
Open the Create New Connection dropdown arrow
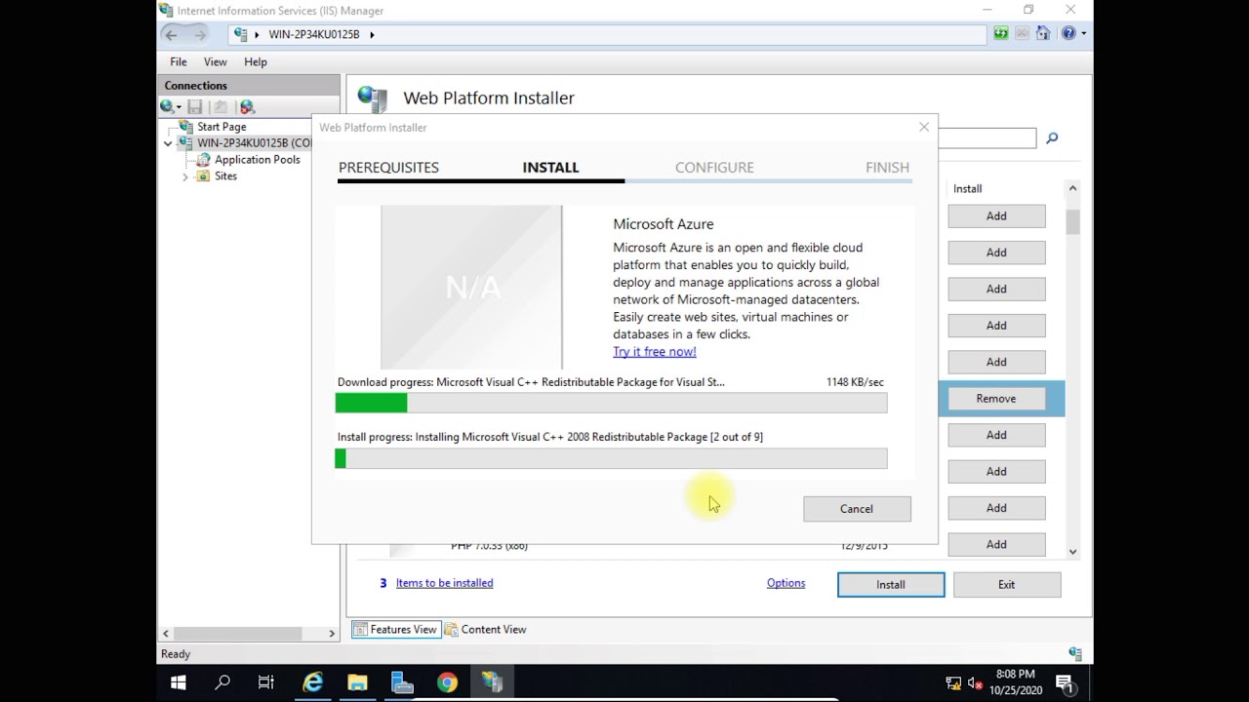(179, 107)
